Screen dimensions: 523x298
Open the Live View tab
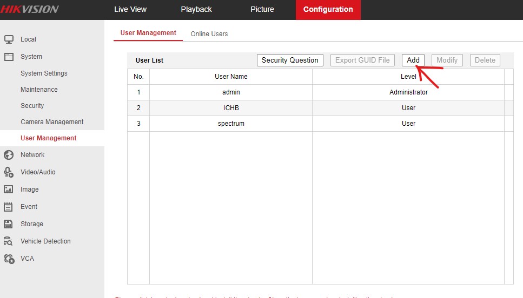130,9
